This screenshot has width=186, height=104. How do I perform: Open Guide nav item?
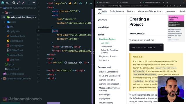coord(105,11)
